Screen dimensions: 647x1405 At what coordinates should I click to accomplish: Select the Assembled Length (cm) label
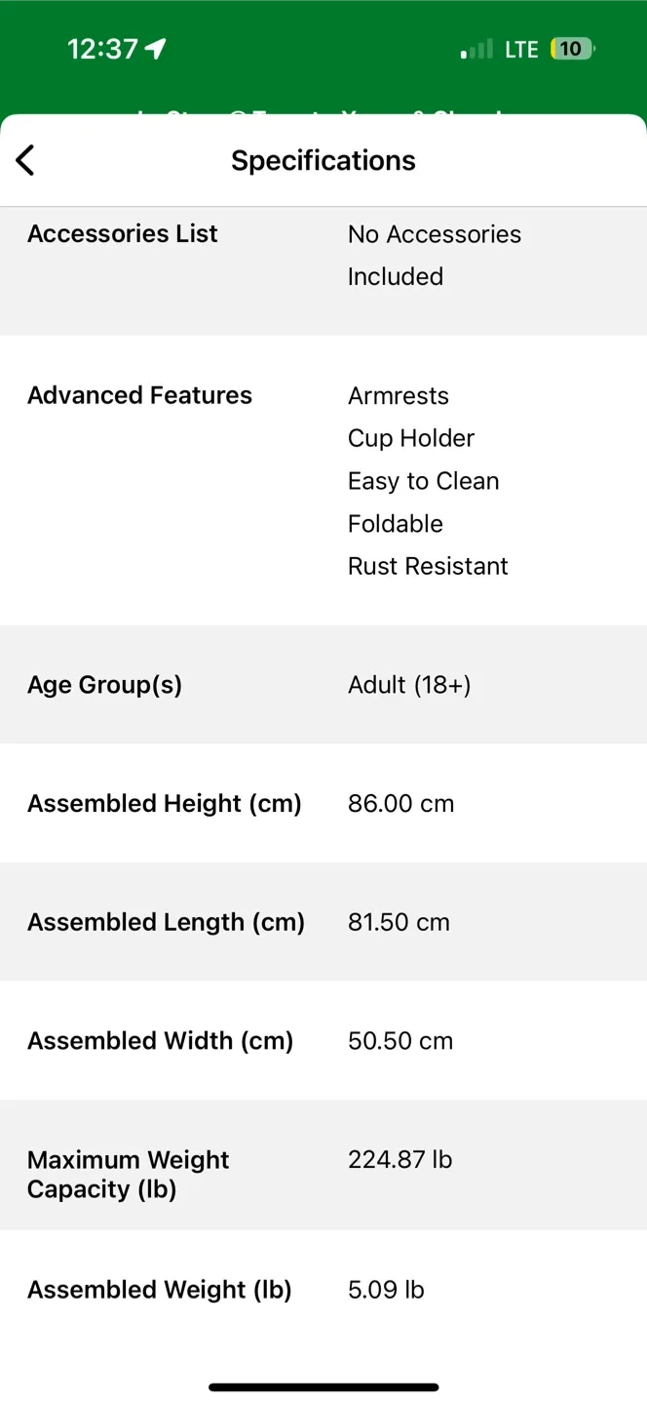166,922
